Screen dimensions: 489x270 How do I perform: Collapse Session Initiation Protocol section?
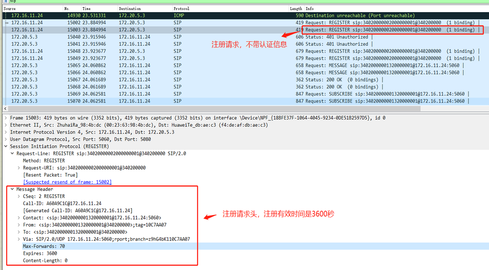coord(5,146)
